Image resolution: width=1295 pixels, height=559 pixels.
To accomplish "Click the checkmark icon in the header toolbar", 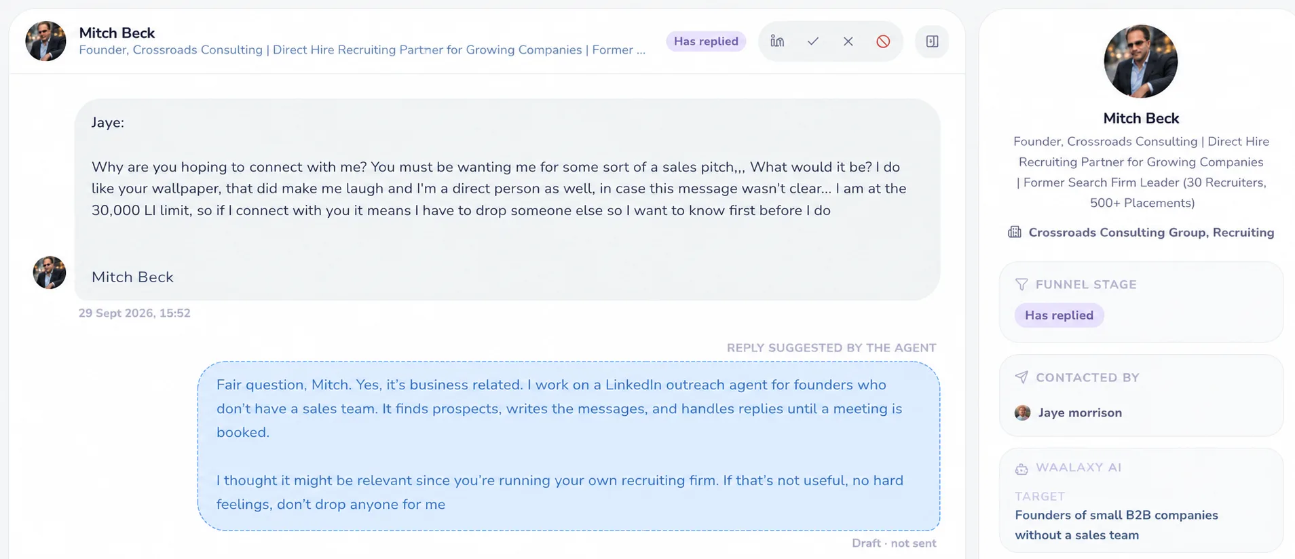I will (812, 41).
